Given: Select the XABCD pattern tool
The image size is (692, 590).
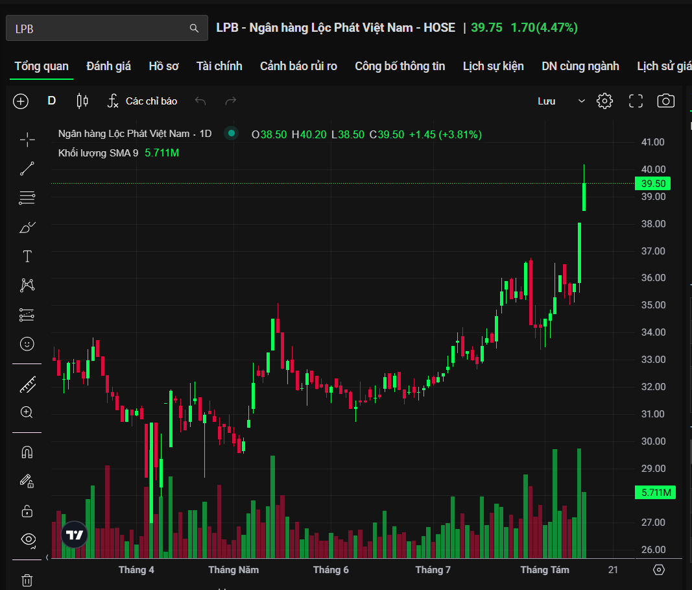Looking at the screenshot, I should tap(27, 286).
